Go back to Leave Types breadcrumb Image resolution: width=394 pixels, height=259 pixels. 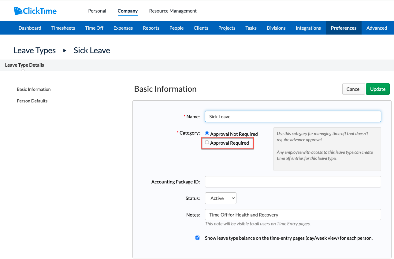point(35,50)
